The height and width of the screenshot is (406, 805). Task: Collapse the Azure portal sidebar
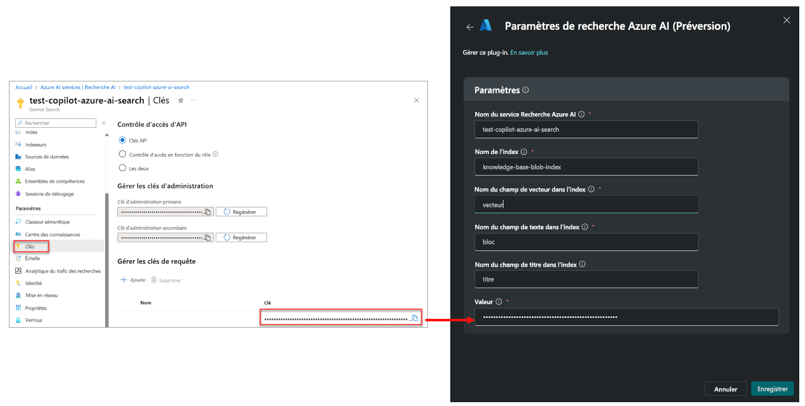click(x=104, y=123)
